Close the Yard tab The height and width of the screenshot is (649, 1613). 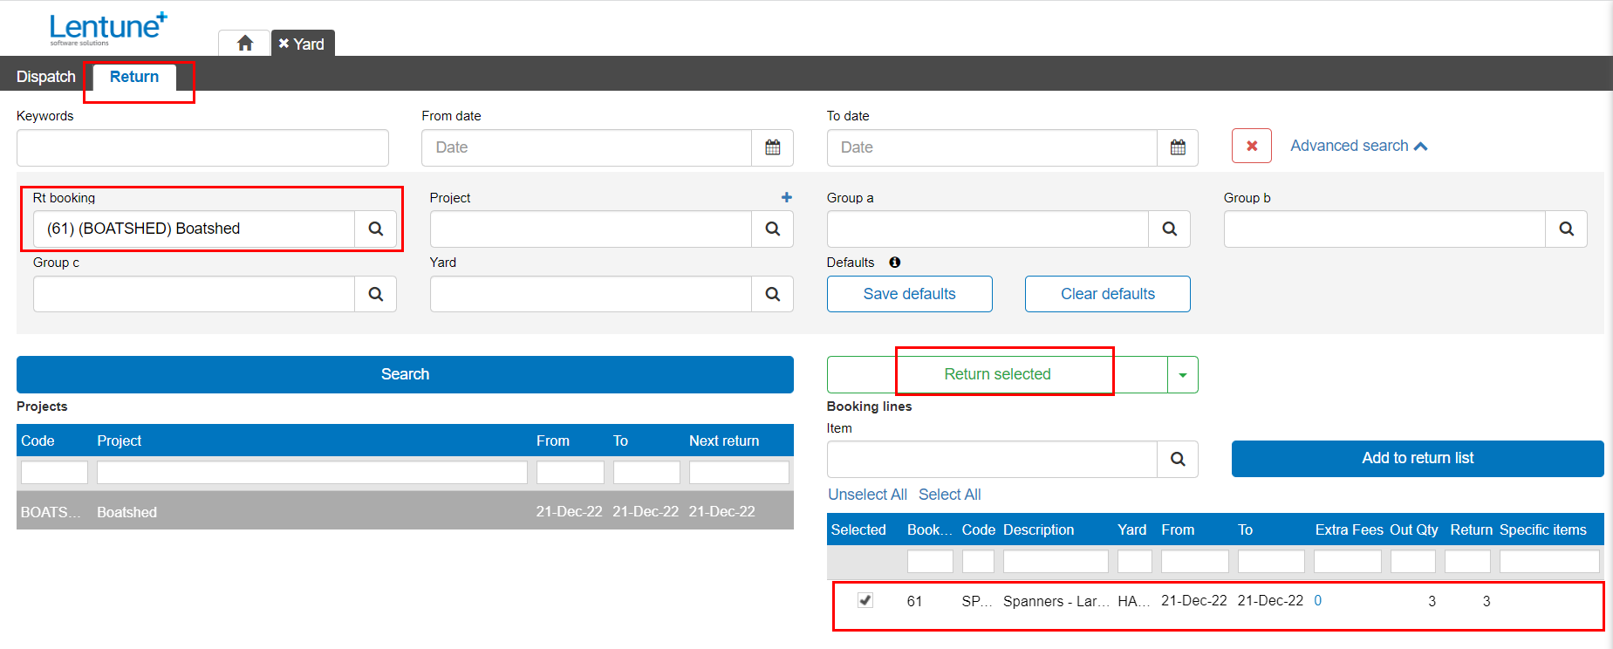[x=284, y=44]
